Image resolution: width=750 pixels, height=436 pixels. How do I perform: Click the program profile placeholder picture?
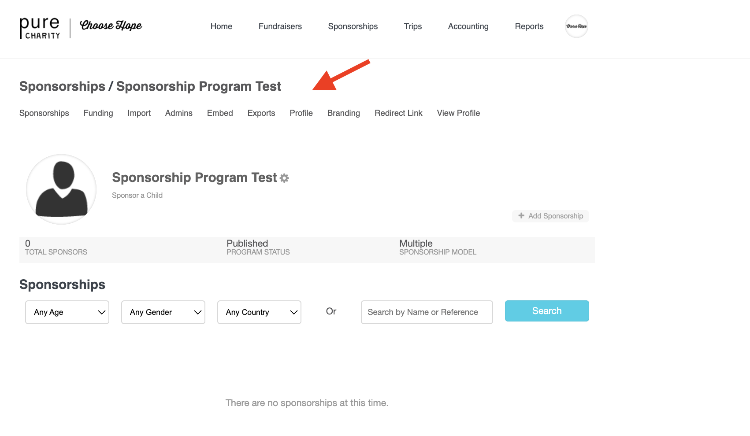[x=61, y=189]
